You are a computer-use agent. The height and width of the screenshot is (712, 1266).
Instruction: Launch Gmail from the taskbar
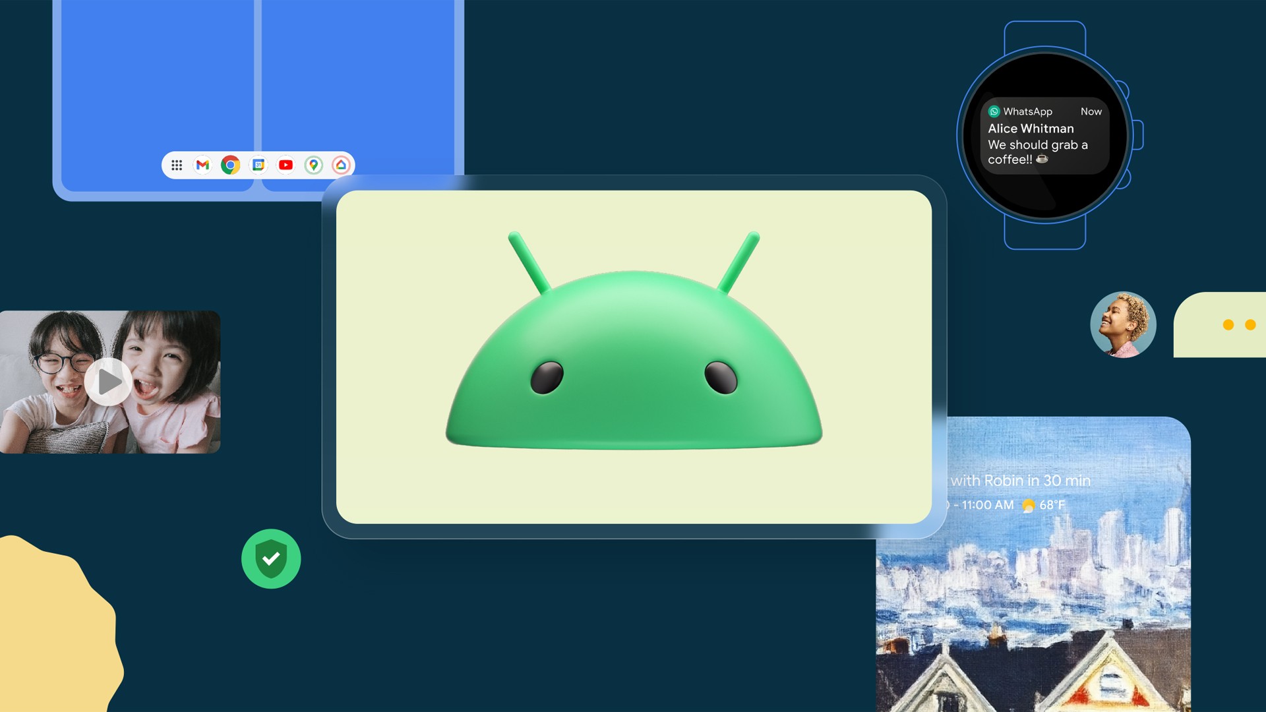point(203,165)
